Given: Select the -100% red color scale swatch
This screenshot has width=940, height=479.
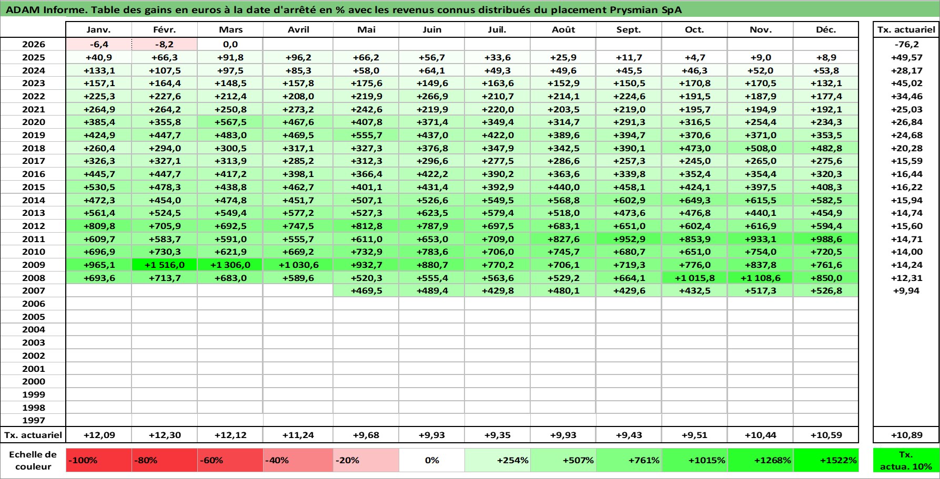Looking at the screenshot, I should (x=99, y=460).
